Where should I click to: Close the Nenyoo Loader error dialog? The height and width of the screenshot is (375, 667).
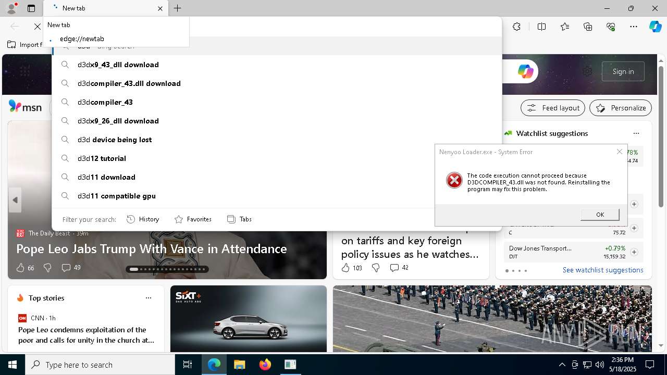620,152
